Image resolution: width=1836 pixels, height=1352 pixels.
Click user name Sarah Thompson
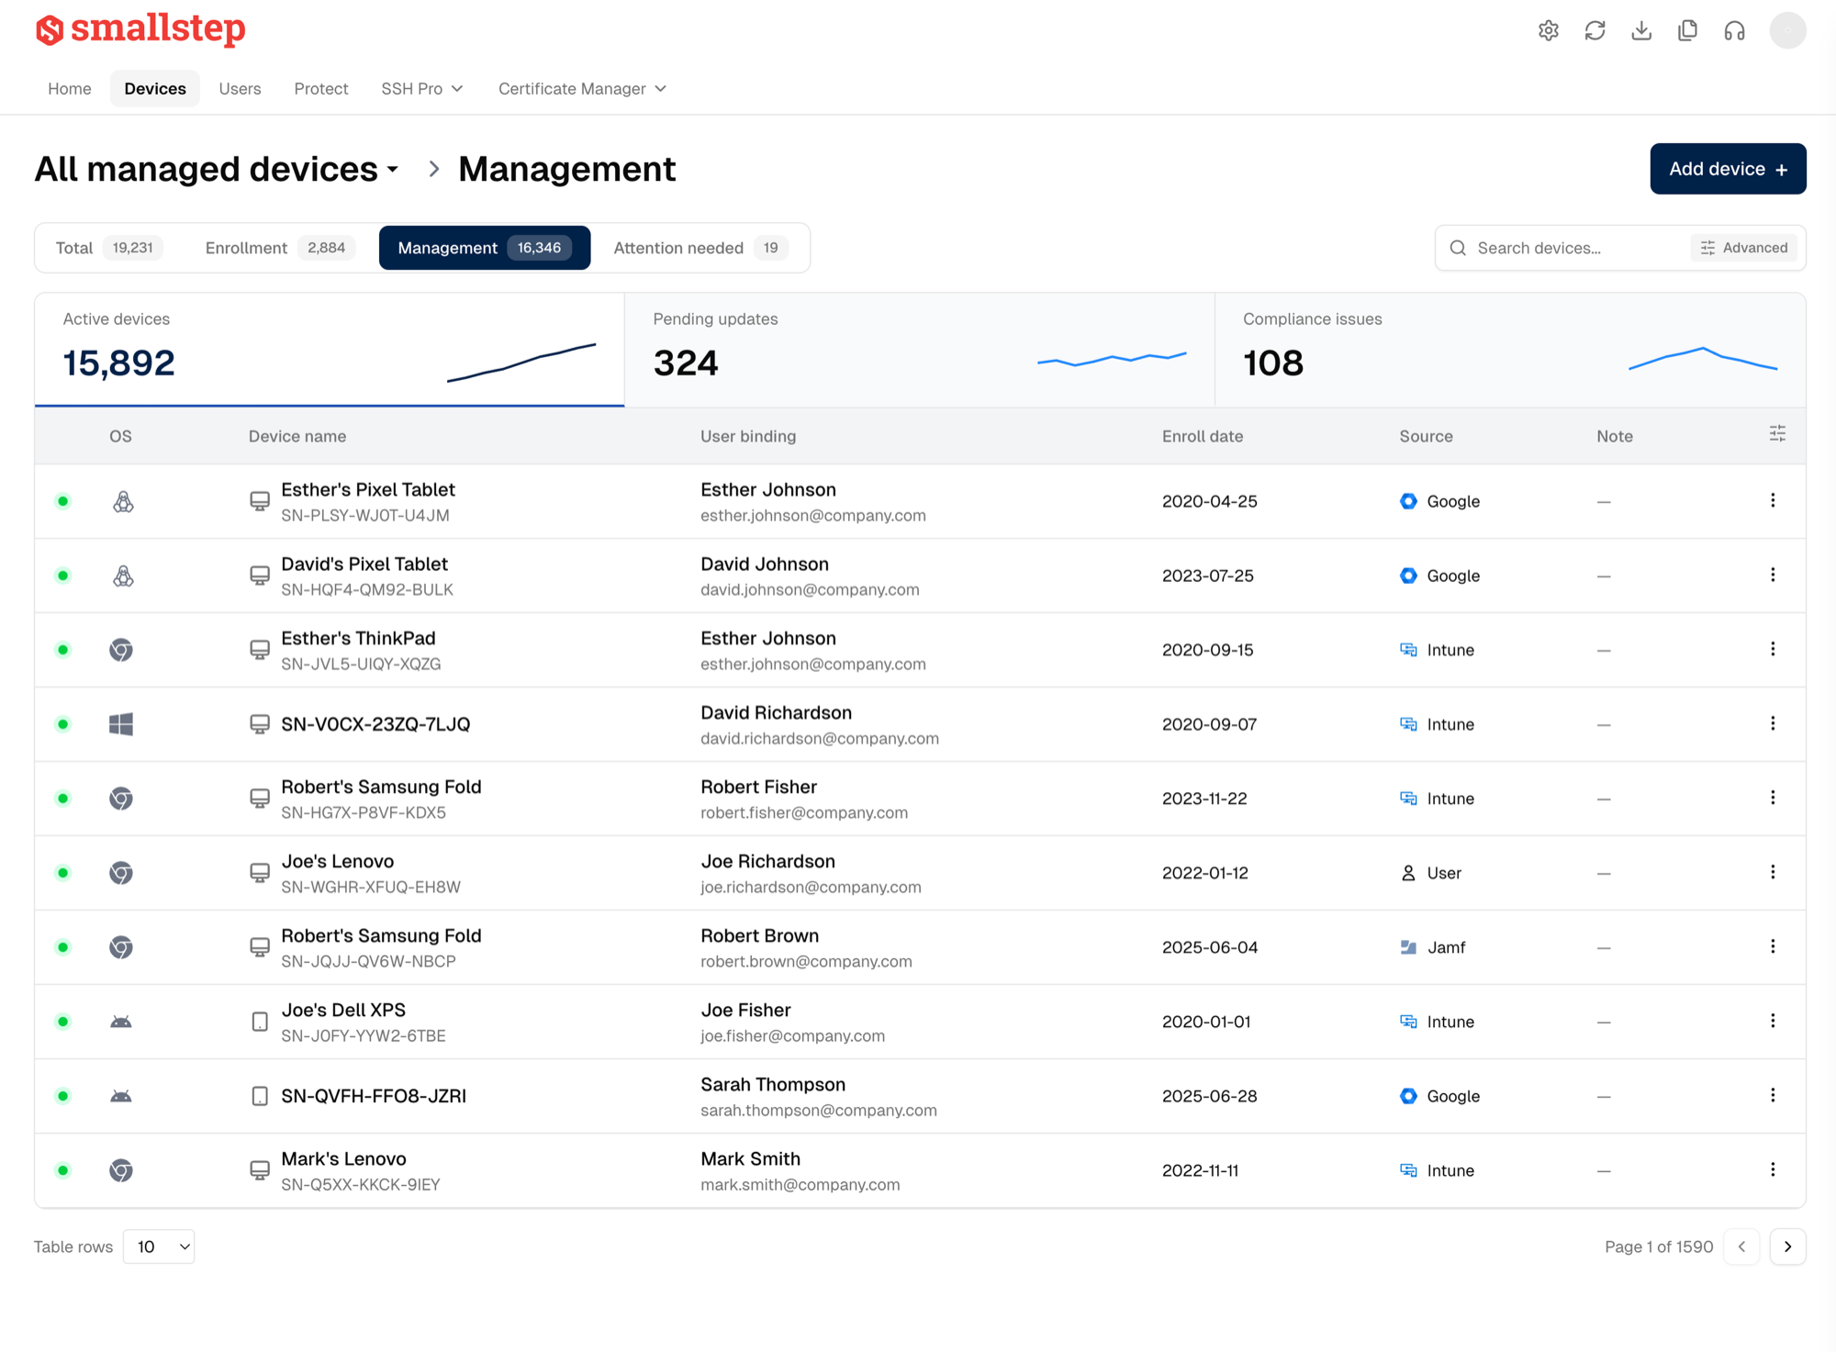773,1084
